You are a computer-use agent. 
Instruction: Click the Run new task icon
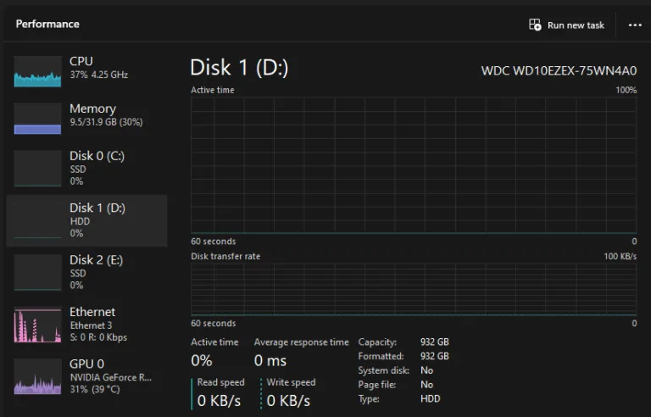(x=535, y=25)
